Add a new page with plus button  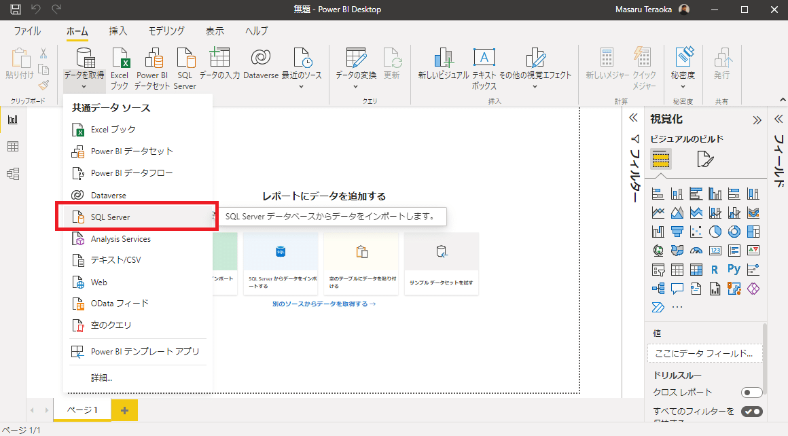point(124,410)
